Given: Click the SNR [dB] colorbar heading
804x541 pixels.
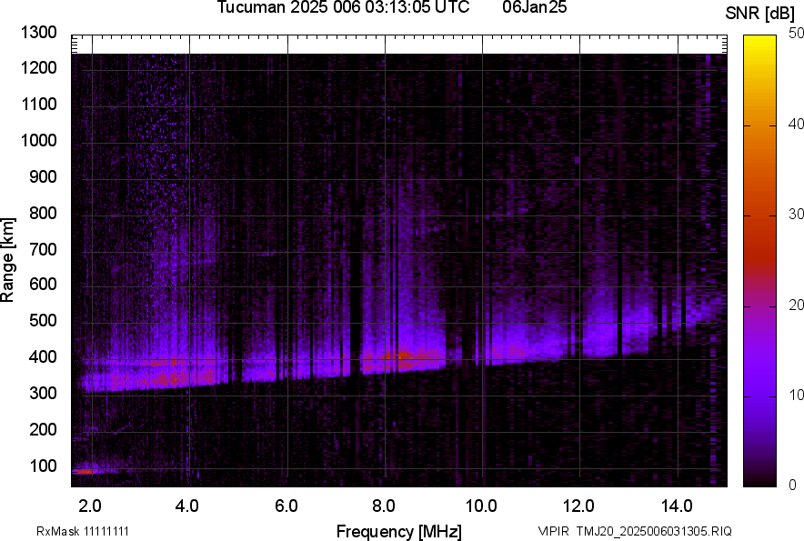Looking at the screenshot, I should point(760,13).
